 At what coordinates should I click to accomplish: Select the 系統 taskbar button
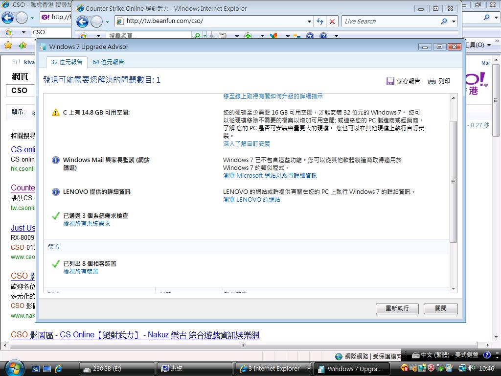[x=195, y=369]
